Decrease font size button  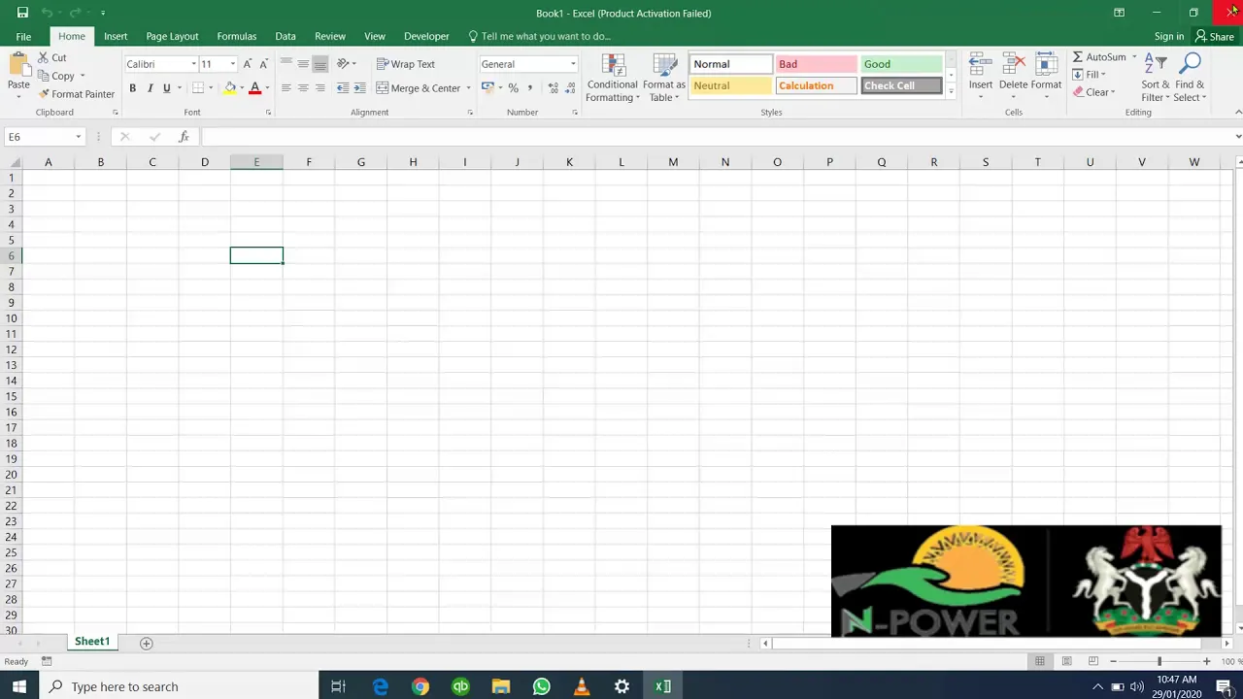(263, 64)
